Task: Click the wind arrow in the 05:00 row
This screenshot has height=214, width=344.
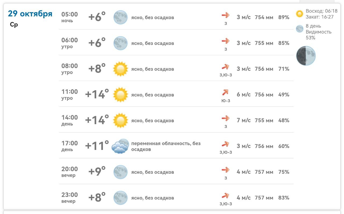Action: pos(225,15)
